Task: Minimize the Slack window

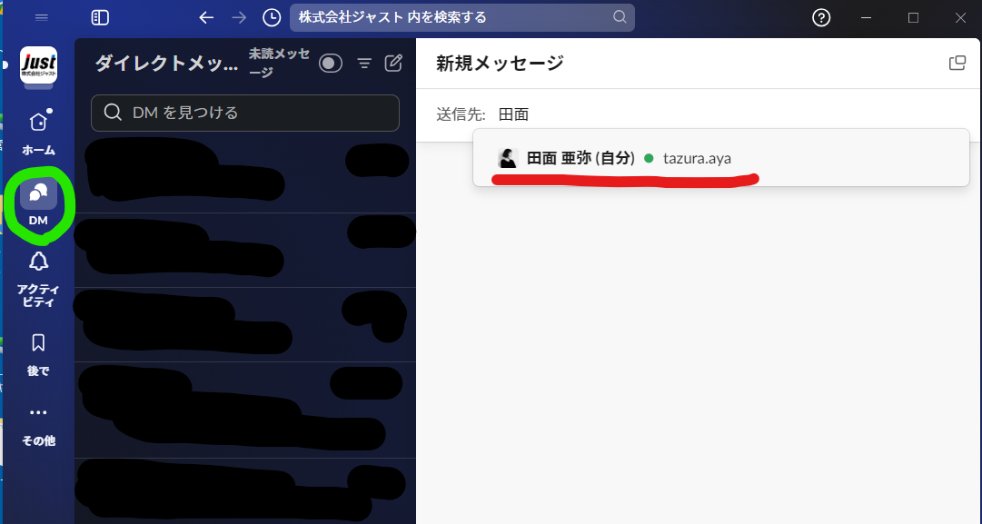Action: [866, 17]
